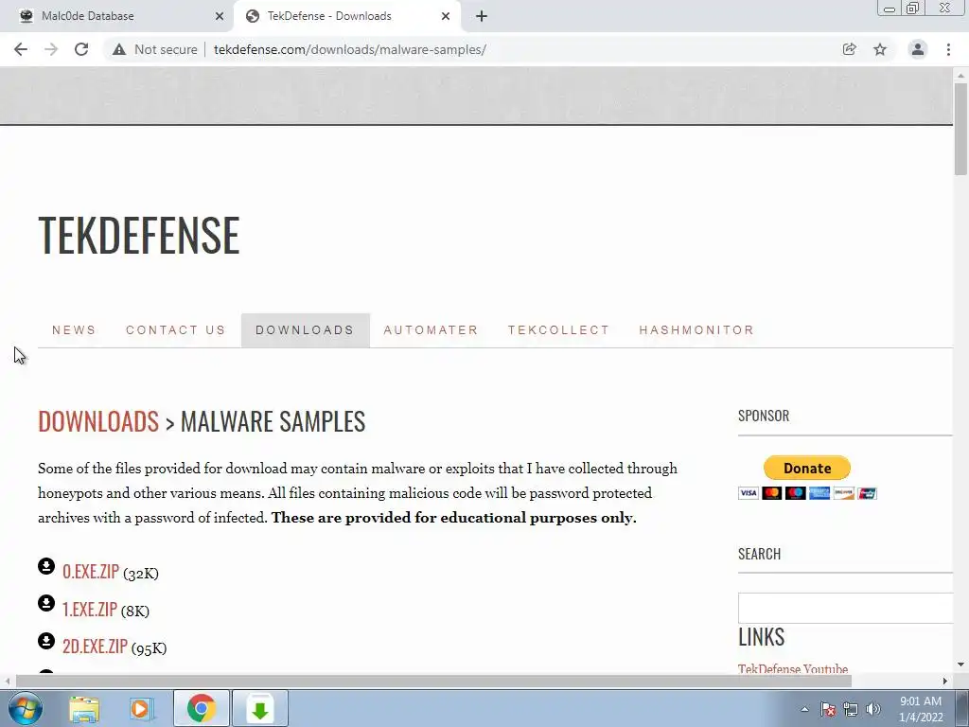Click Action Center flag icon
The image size is (969, 727).
point(828,709)
